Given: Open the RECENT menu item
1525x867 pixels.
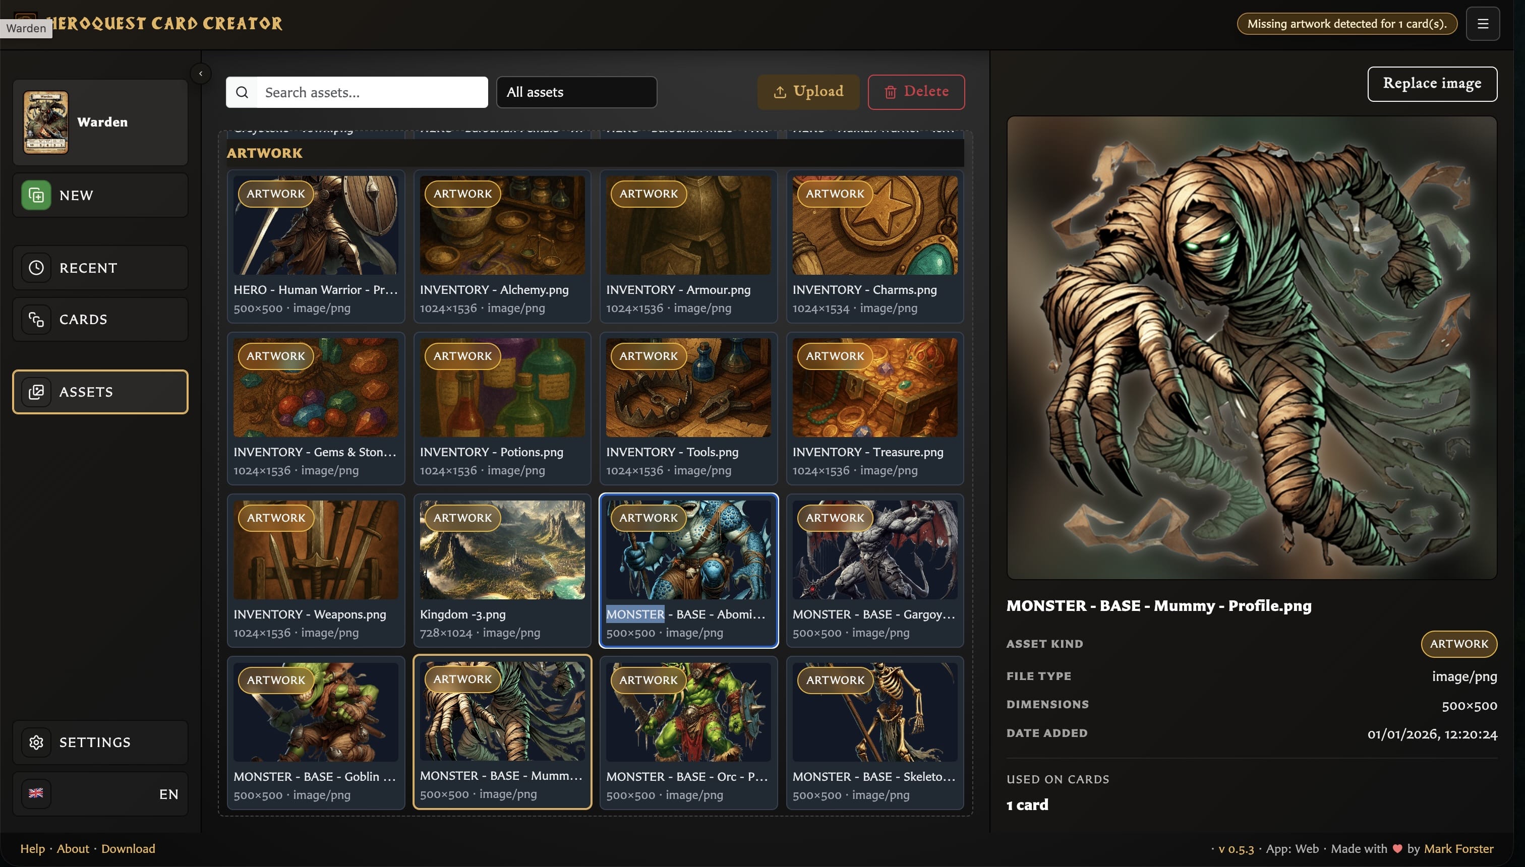Looking at the screenshot, I should (x=100, y=268).
